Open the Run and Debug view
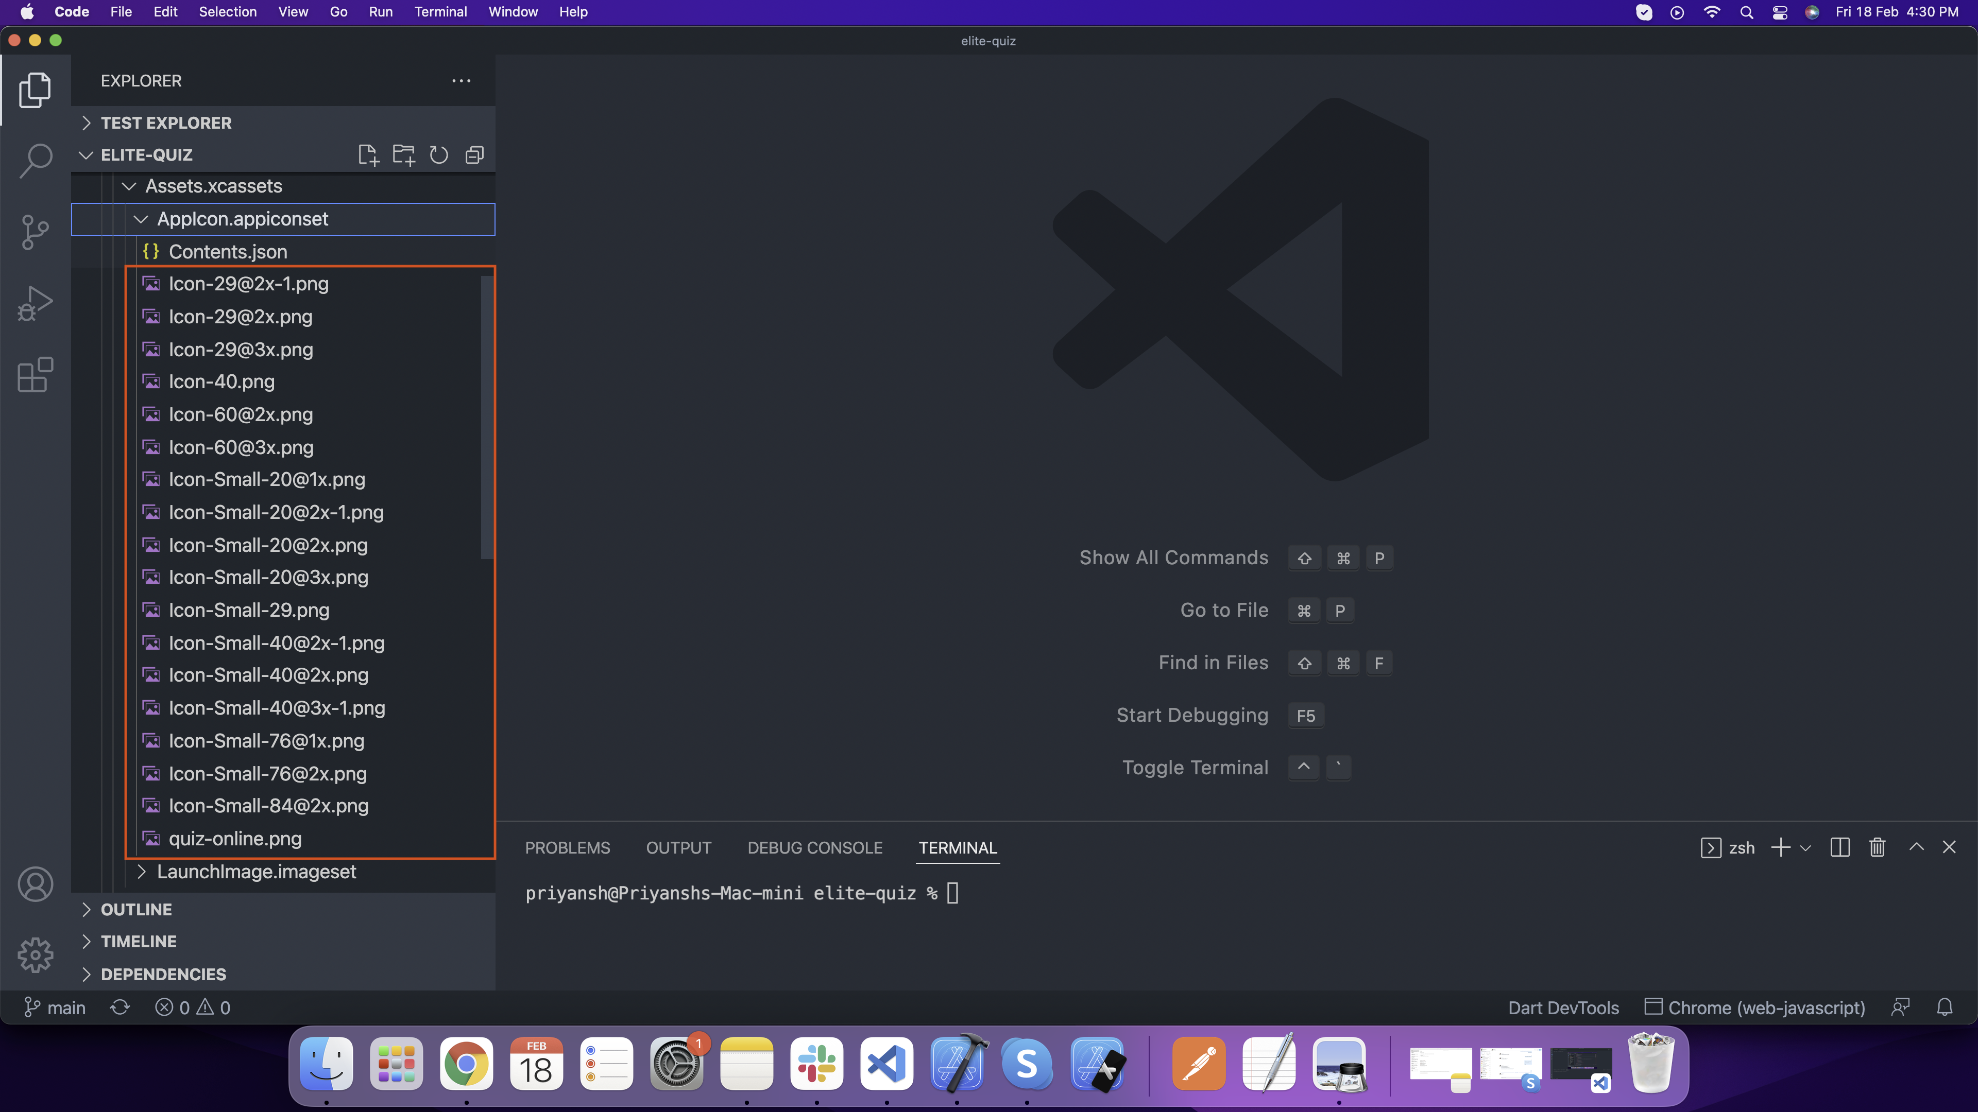The width and height of the screenshot is (1978, 1112). point(36,303)
